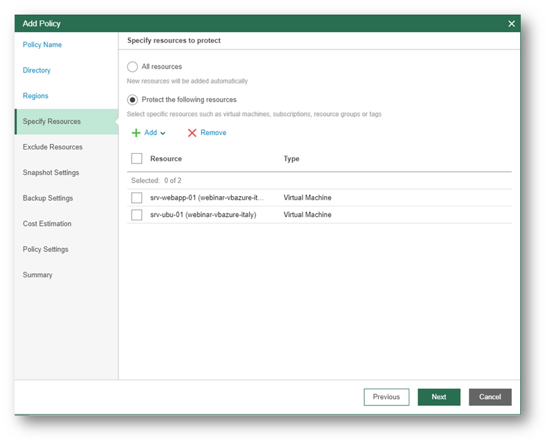Expand the Add dropdown arrow
Image resolution: width=550 pixels, height=445 pixels.
[x=163, y=133]
